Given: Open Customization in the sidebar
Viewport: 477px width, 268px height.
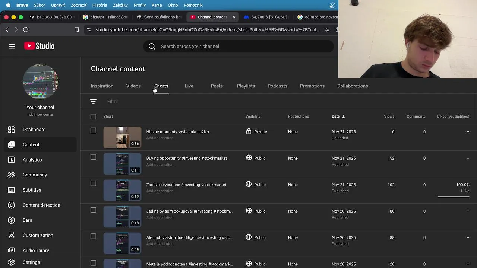Looking at the screenshot, I should coord(40,235).
